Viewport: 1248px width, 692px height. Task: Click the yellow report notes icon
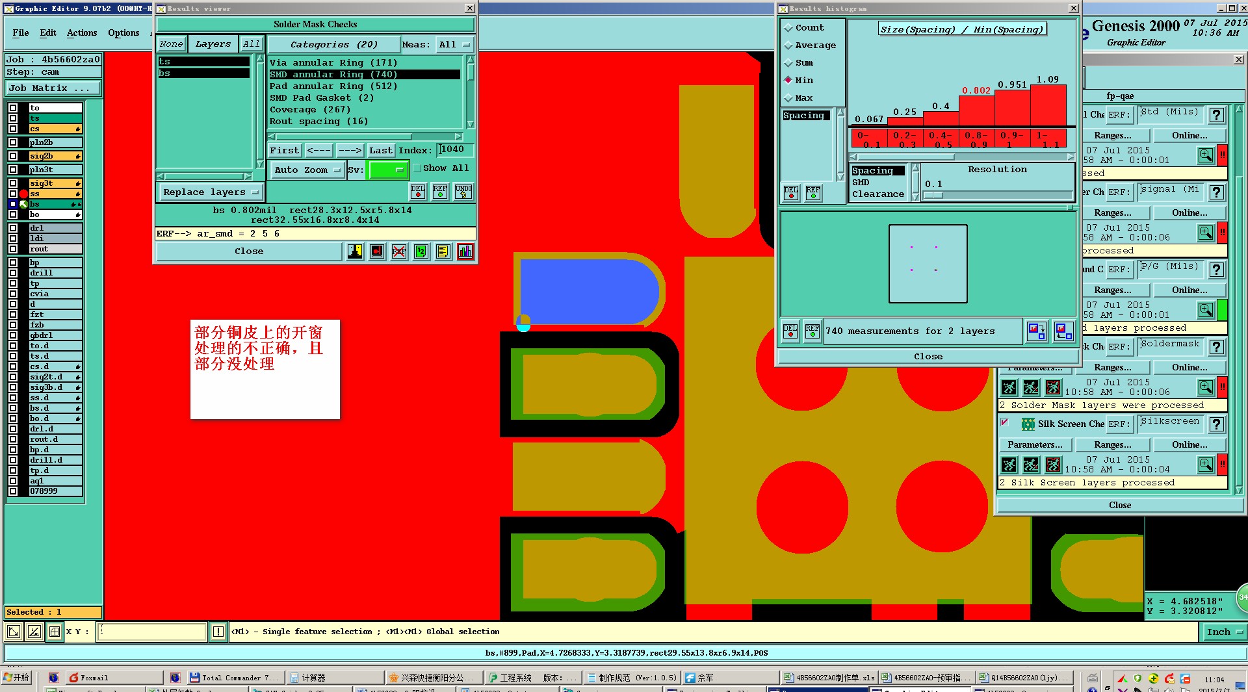[443, 251]
